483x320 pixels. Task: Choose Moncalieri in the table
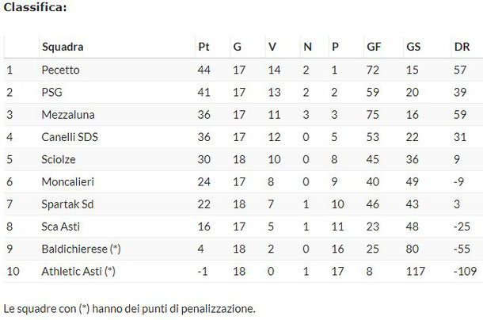click(x=68, y=181)
